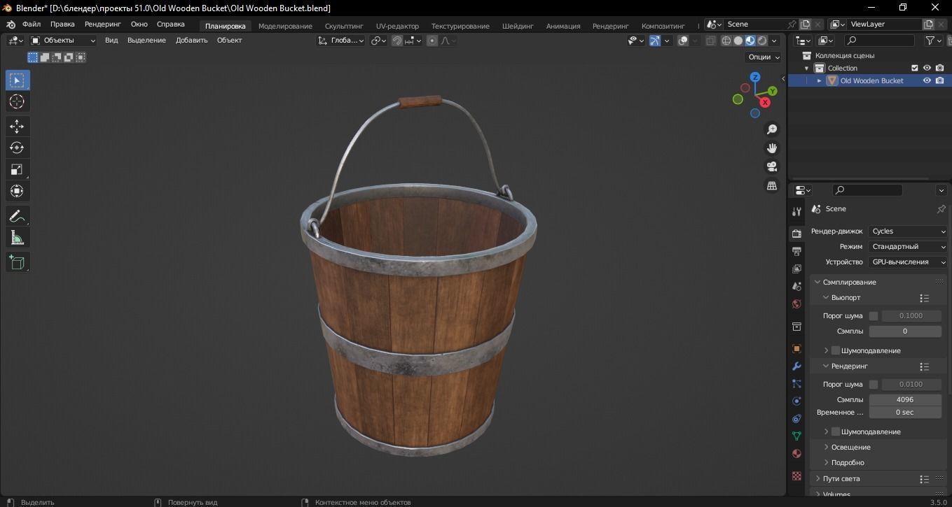Switch to solid viewport shading
Image resolution: width=952 pixels, height=507 pixels.
click(738, 41)
